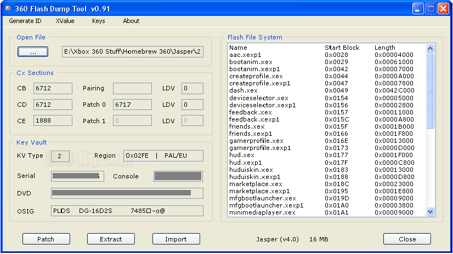Minimize the 360 Flash Dump Tool window

417,9
